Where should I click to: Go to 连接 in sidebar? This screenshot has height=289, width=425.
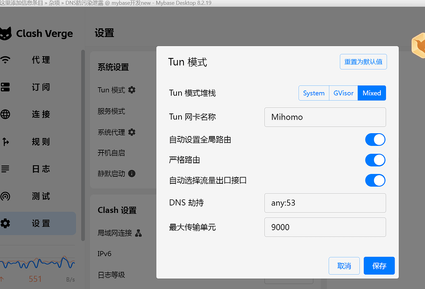coord(41,114)
